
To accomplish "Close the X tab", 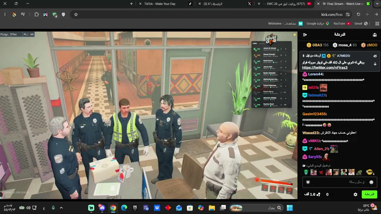I will (x=199, y=4).
